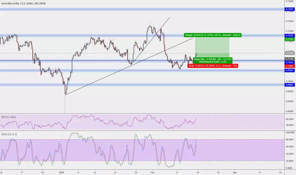Click the Feb date label on time axis
This screenshot has width=296, height=175.
click(152, 172)
